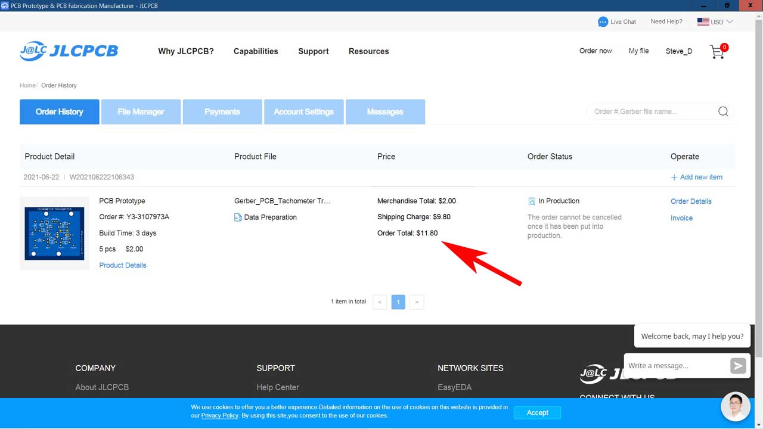Click the plus icon beside Add new item
Image resolution: width=763 pixels, height=429 pixels.
tap(674, 178)
